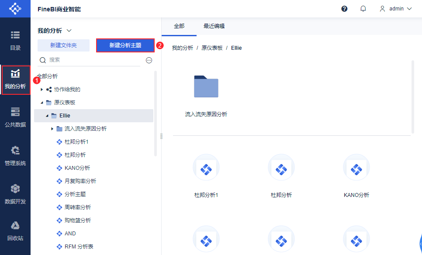Select 月复购率分析 in the tree
The image size is (422, 255).
(80, 181)
